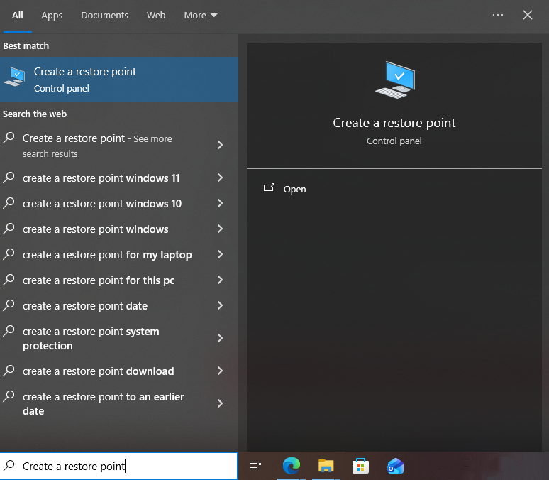Click the large computer icon in preview pane
Screen dimensions: 549x480
point(395,80)
